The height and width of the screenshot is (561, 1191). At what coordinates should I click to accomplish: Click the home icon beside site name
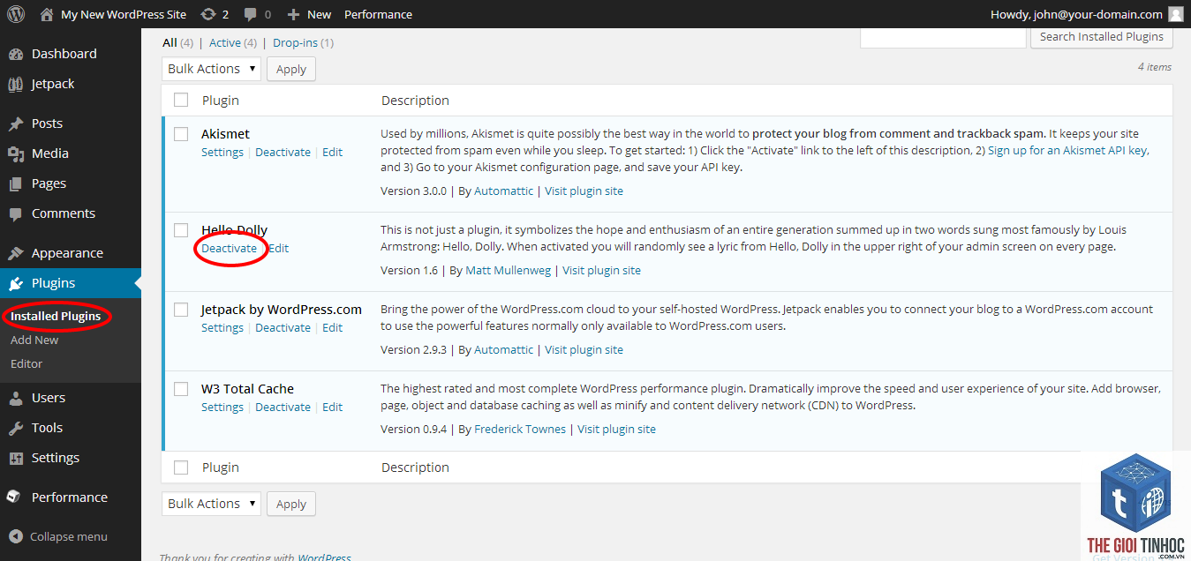click(x=46, y=14)
